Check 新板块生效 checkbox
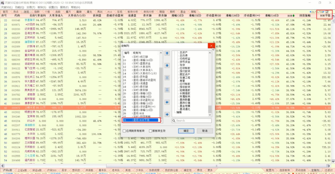This screenshot has height=174, width=335. [151, 131]
